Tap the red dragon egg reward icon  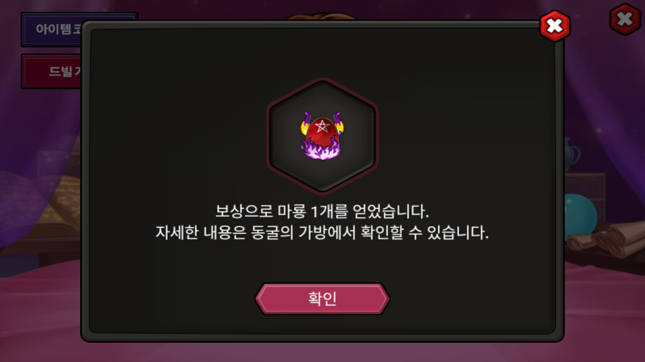click(322, 136)
